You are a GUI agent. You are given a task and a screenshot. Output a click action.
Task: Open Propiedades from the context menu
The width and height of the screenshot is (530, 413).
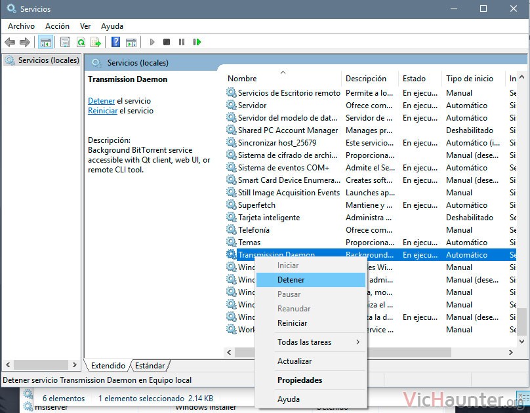(311, 380)
